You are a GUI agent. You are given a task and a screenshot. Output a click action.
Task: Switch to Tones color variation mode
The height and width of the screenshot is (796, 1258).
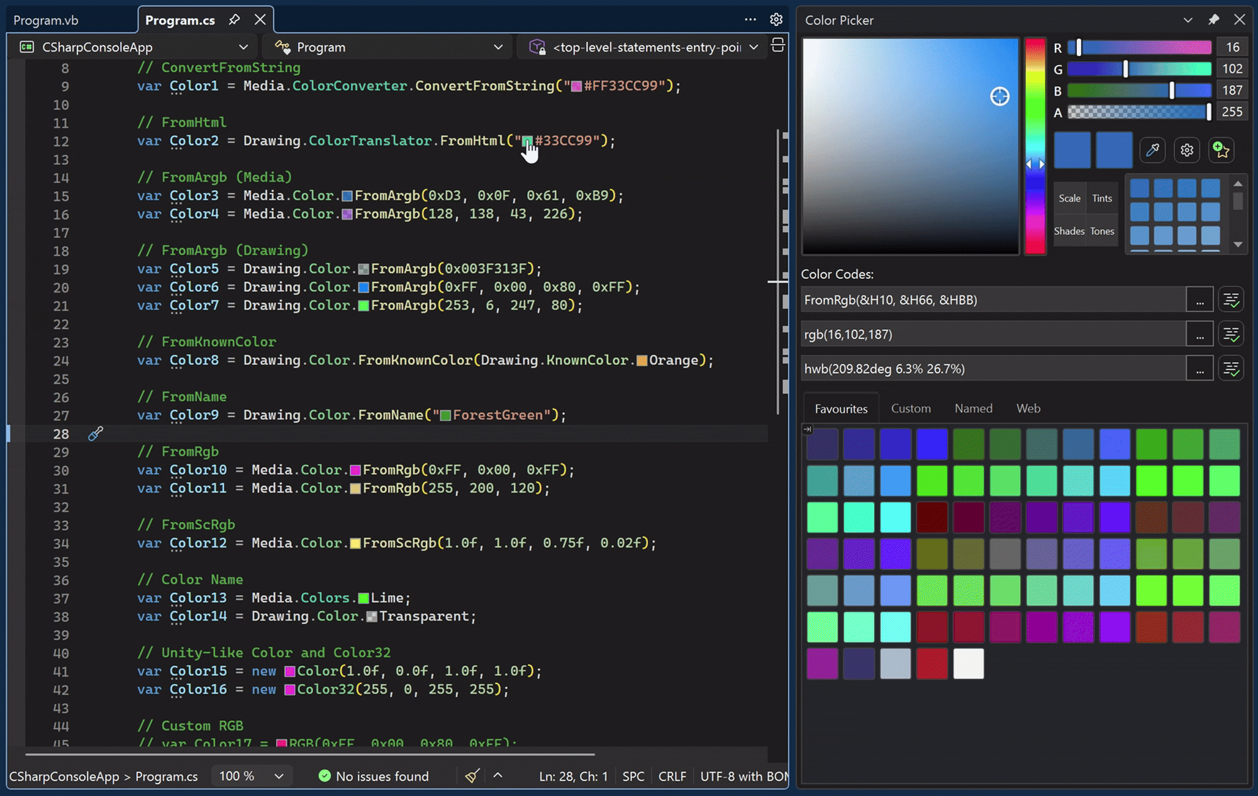pos(1102,230)
